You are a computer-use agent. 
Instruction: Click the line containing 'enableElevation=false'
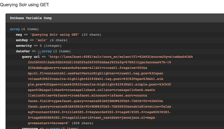click(99, 107)
